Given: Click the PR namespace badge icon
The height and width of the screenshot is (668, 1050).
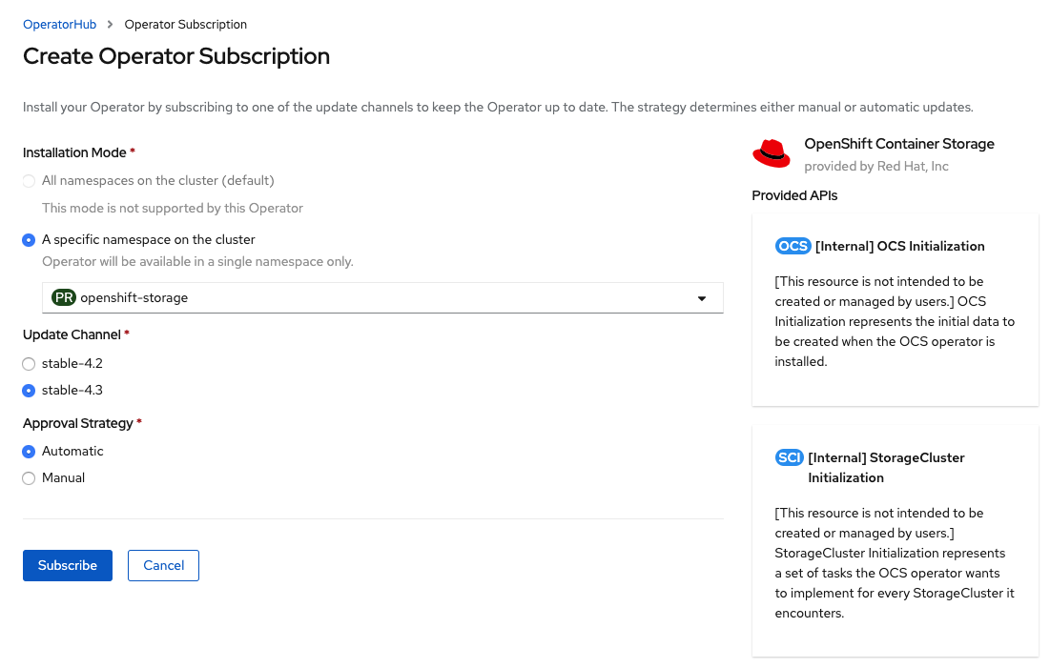Looking at the screenshot, I should pos(64,297).
